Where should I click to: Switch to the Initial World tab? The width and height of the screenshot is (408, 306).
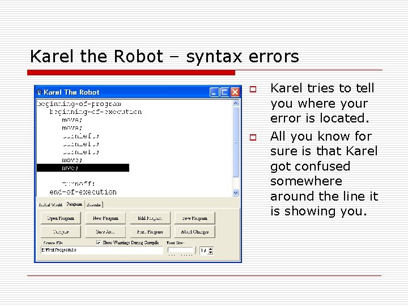tap(50, 205)
